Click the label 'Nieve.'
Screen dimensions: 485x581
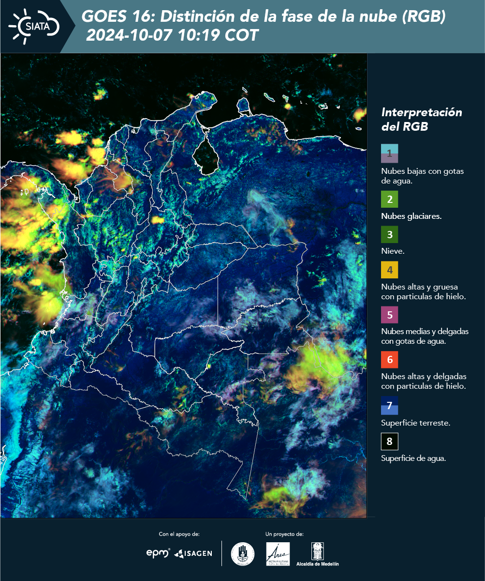393,252
